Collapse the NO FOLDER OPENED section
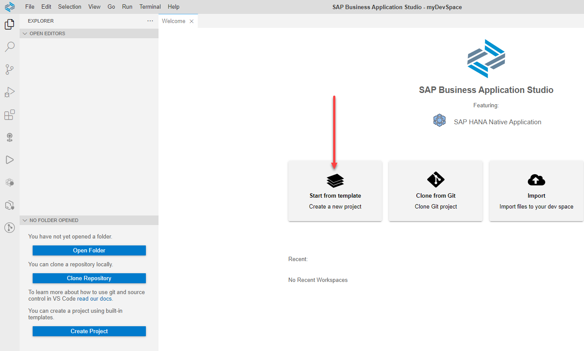 pos(25,220)
